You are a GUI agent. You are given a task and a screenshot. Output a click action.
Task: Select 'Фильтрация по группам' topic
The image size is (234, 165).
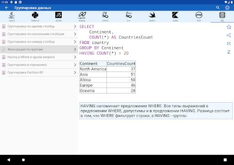[39, 49]
